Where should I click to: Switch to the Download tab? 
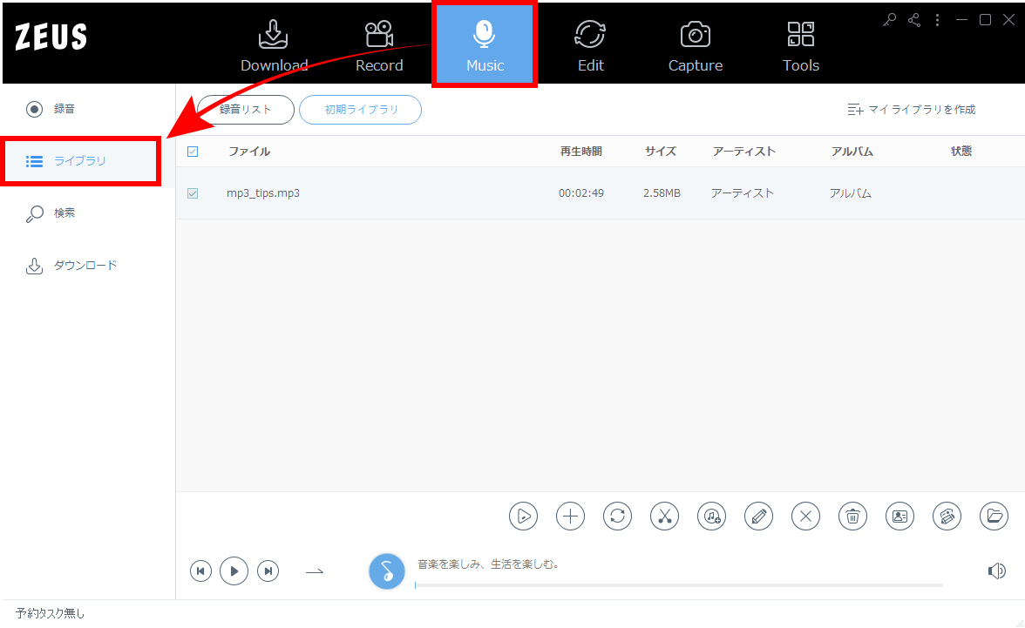click(x=274, y=45)
